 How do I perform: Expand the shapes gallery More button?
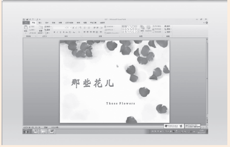pyautogui.click(x=138, y=32)
